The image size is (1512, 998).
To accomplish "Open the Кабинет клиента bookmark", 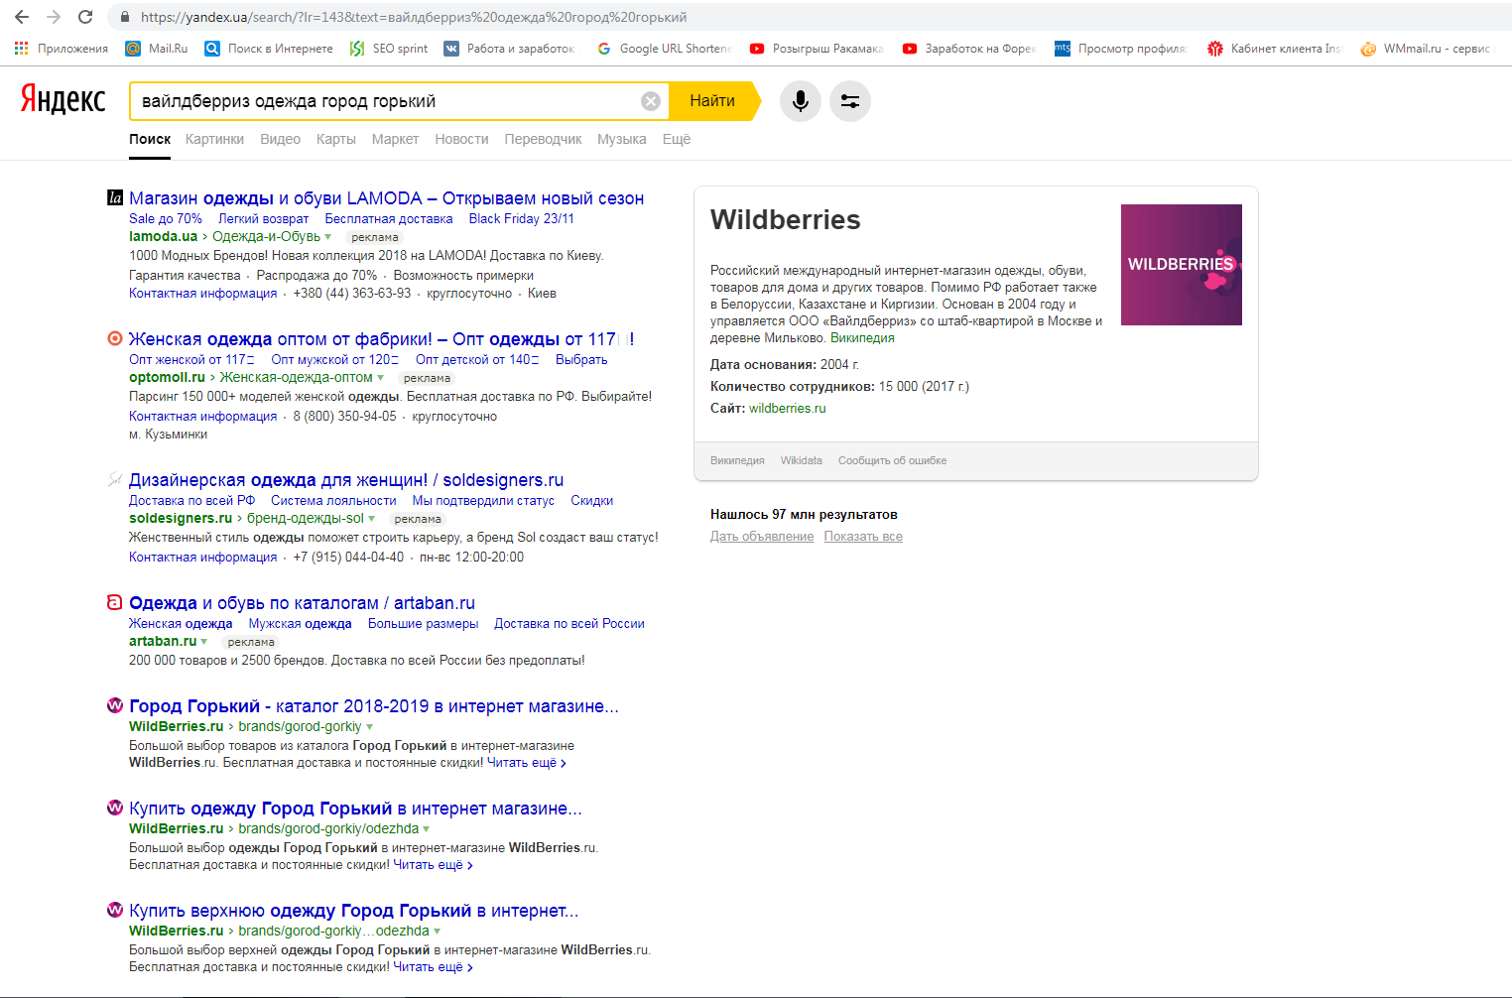I will pos(1274,48).
